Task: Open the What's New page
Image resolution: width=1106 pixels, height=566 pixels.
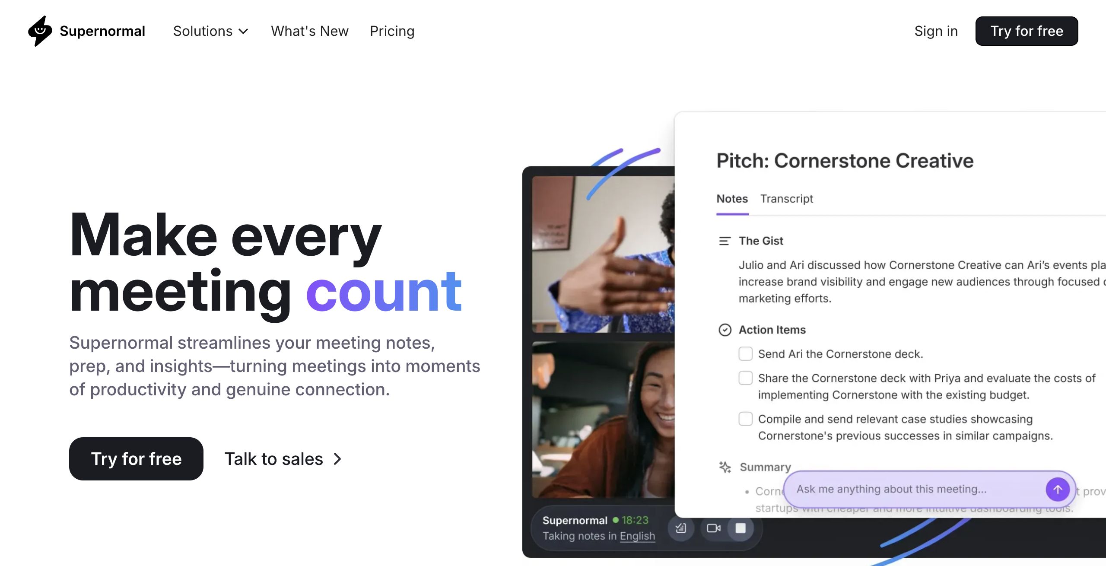Action: (309, 31)
